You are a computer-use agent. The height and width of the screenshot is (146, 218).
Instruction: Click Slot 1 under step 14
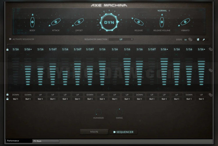point(176,99)
